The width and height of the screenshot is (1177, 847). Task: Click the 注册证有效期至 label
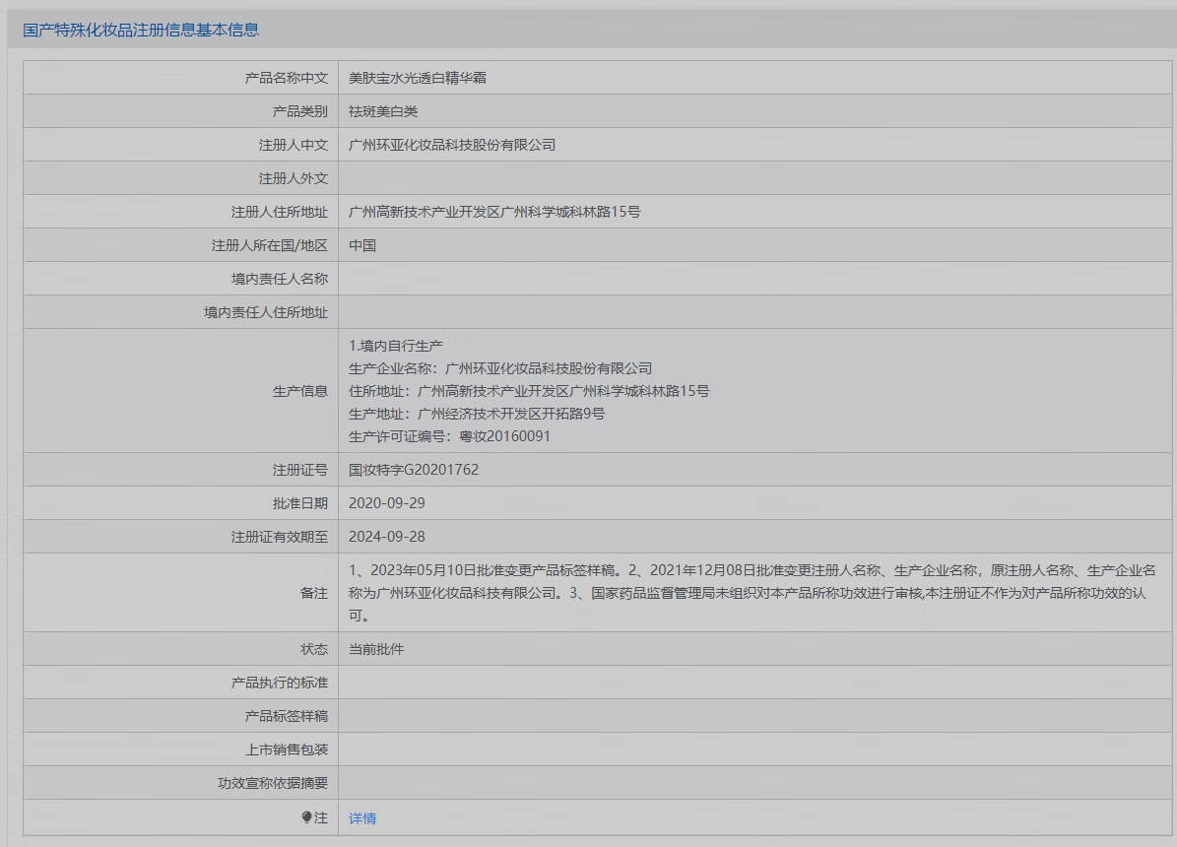(280, 536)
